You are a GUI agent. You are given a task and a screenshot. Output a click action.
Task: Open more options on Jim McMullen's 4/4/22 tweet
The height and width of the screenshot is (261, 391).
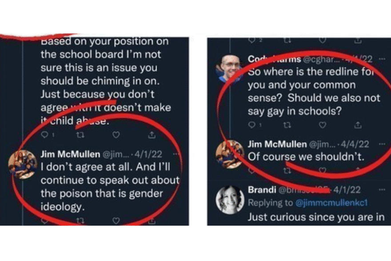click(x=381, y=144)
